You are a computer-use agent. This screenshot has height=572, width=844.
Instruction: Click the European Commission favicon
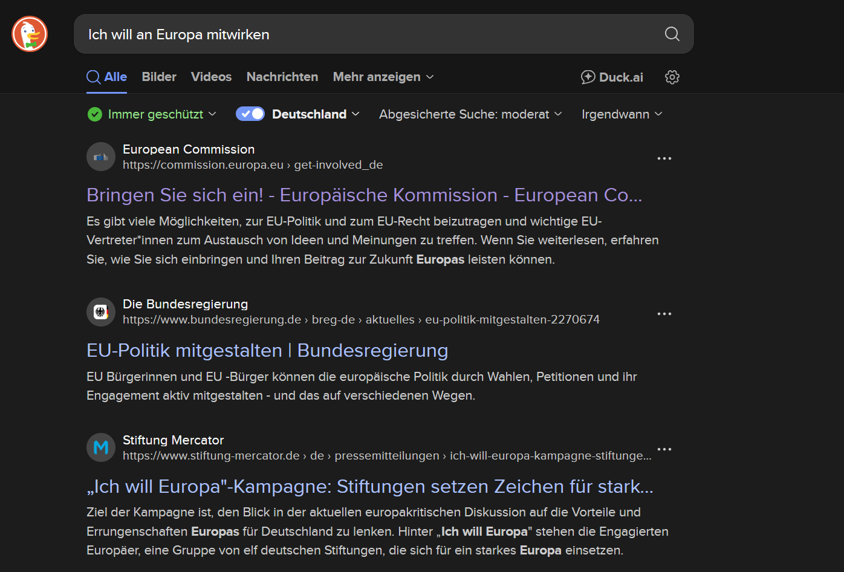[x=101, y=157]
